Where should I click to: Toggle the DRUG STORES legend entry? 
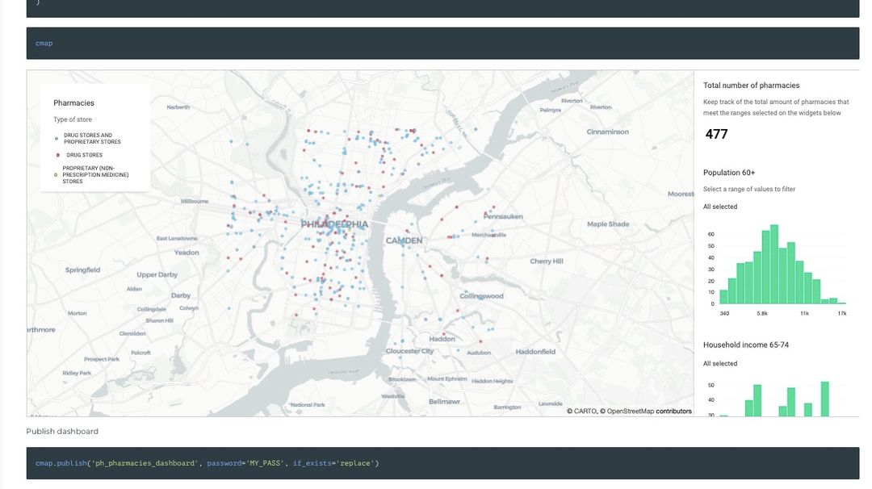click(x=83, y=155)
